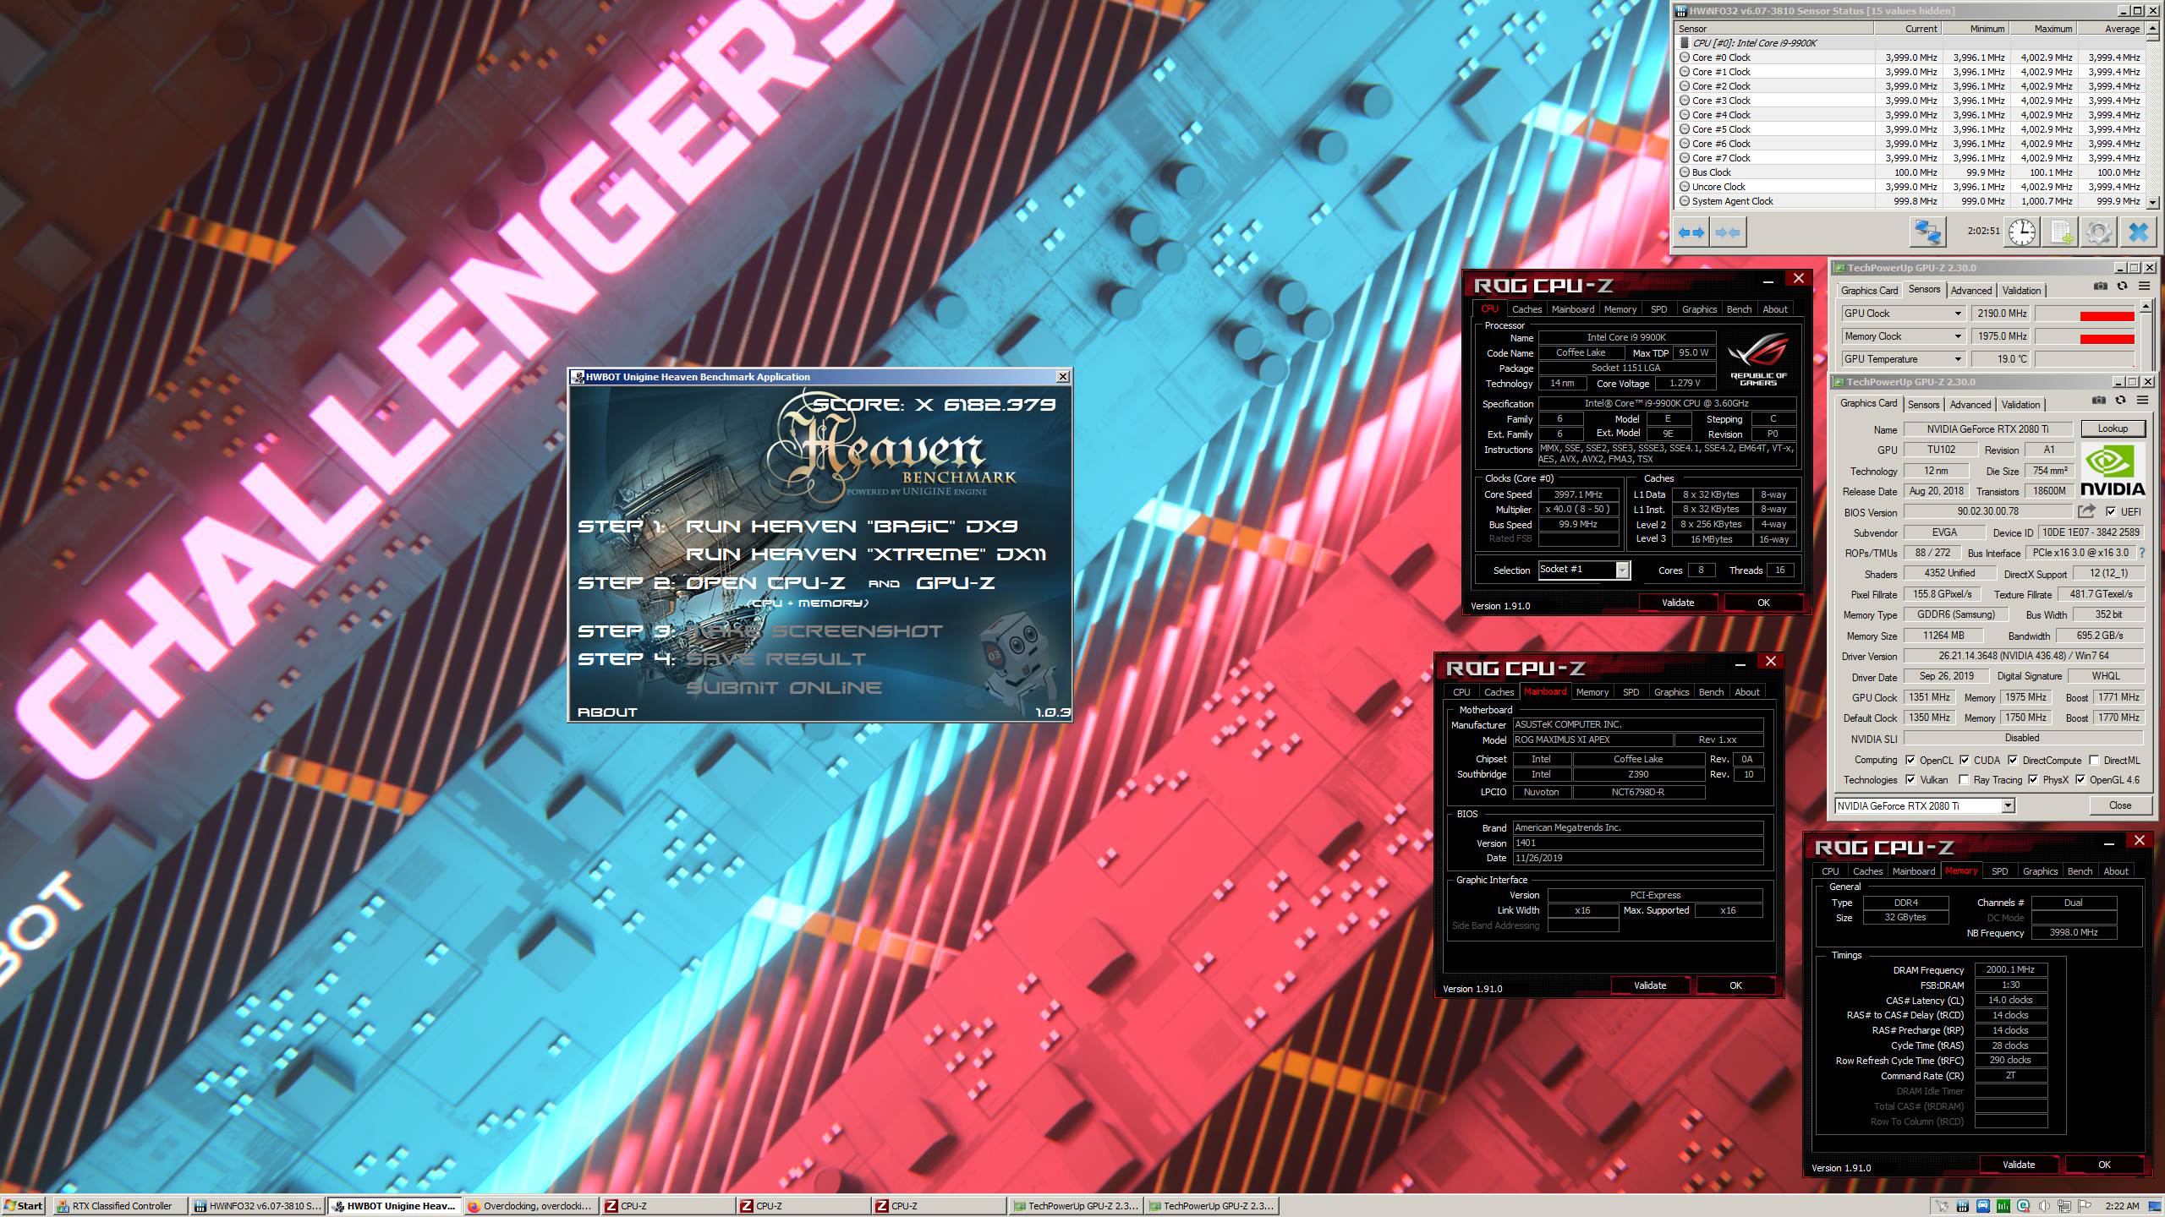Toggle PhysX checkbox in GPU-Z
2165x1217 pixels.
[x=2033, y=779]
